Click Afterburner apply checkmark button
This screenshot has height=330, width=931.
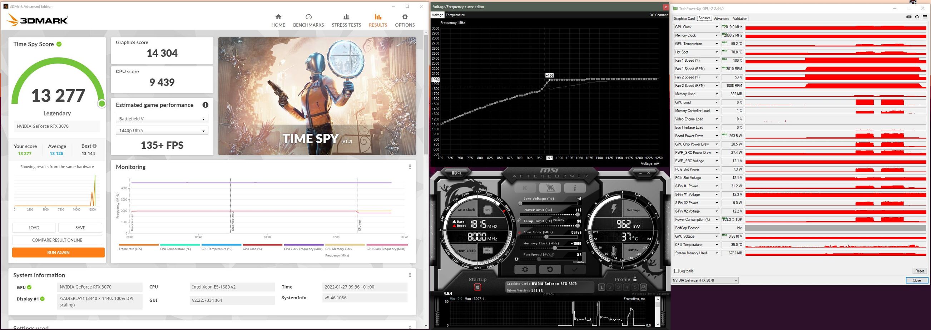point(575,269)
